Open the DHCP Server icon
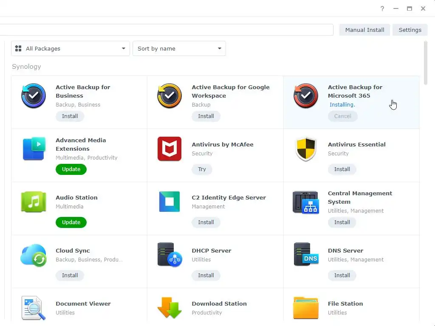This screenshot has width=435, height=326. click(169, 255)
